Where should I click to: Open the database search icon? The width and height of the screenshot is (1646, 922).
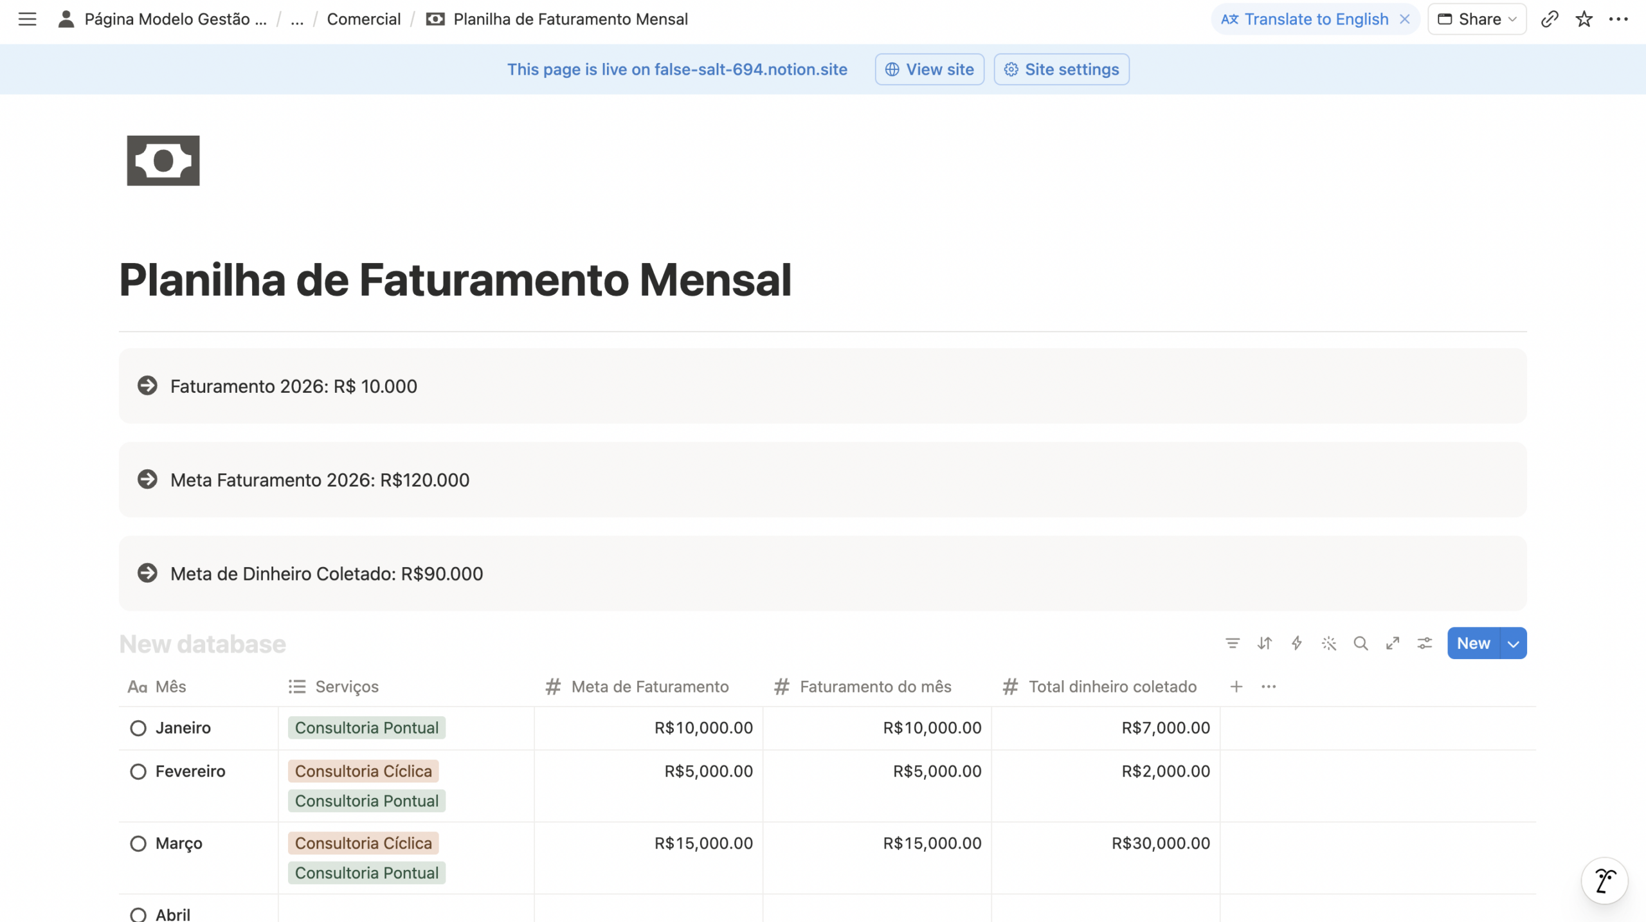(x=1361, y=644)
